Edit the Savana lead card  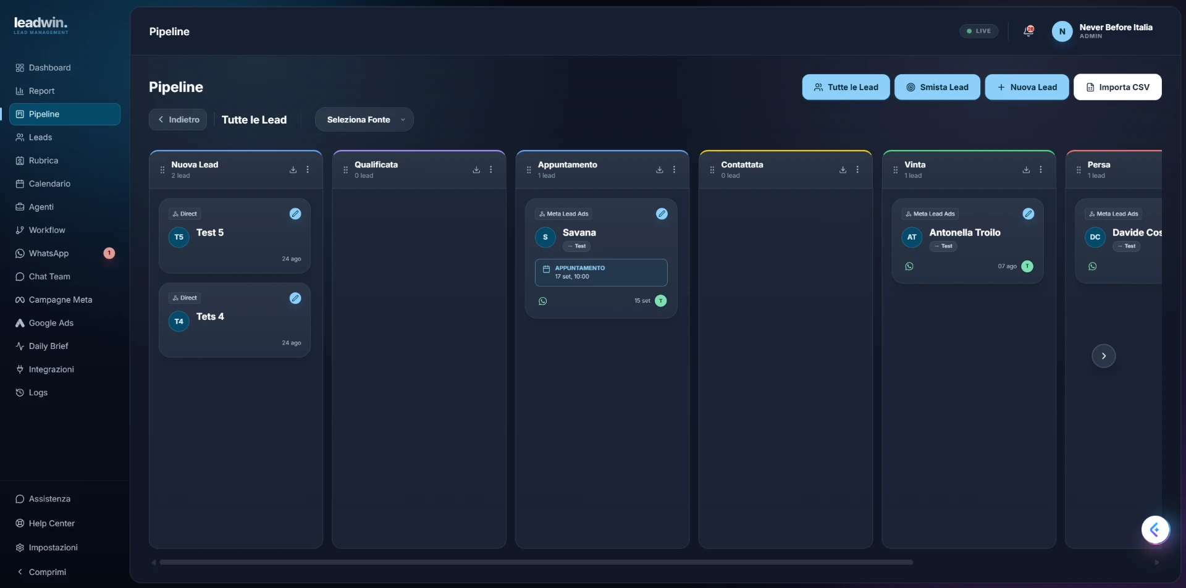click(662, 214)
